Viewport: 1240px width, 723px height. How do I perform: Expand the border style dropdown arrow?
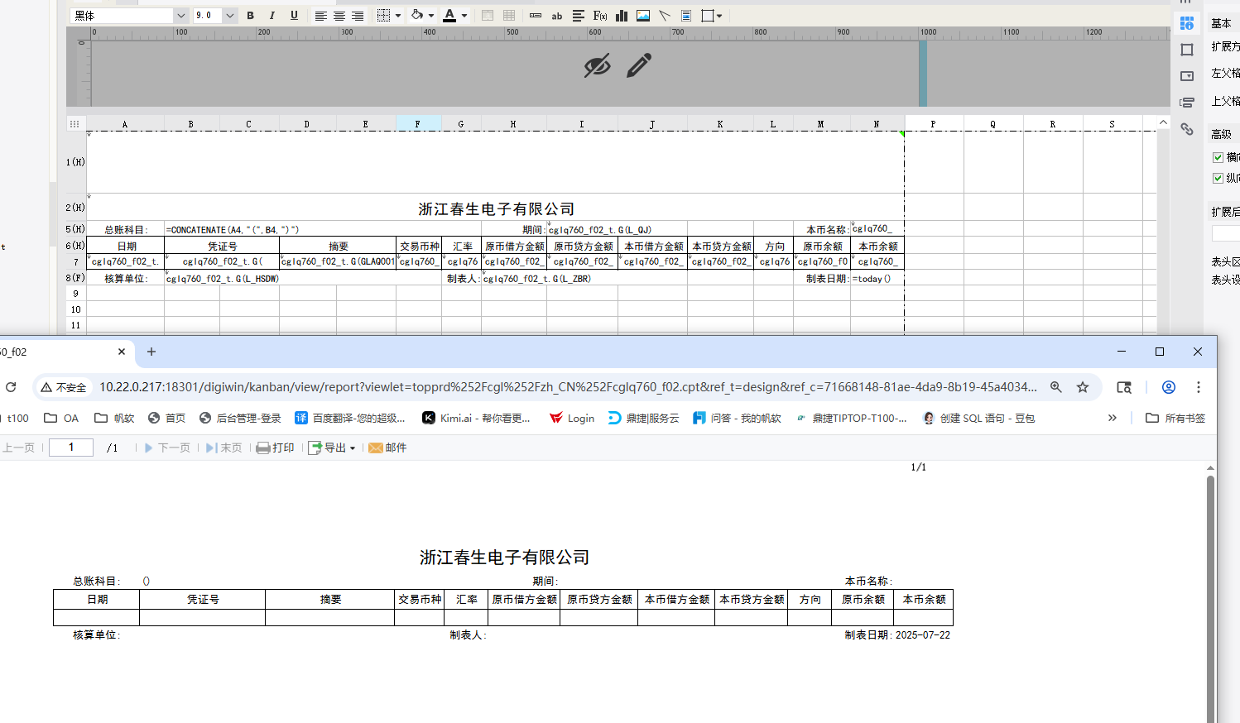coord(398,16)
